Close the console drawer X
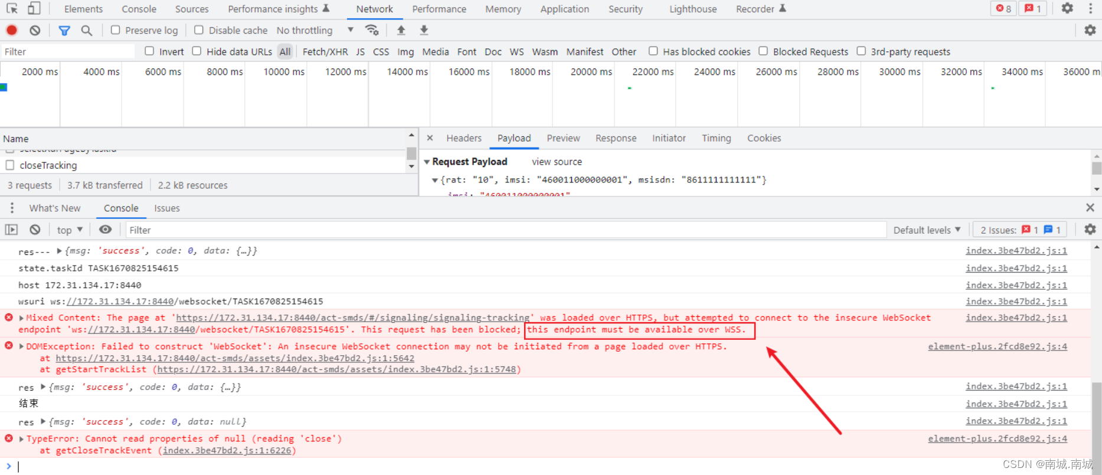The image size is (1102, 475). (x=1090, y=208)
